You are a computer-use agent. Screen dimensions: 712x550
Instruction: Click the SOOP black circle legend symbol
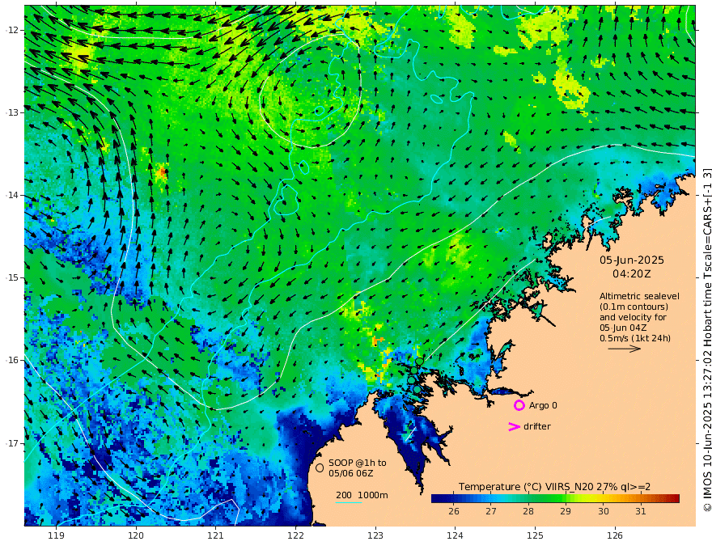point(320,467)
